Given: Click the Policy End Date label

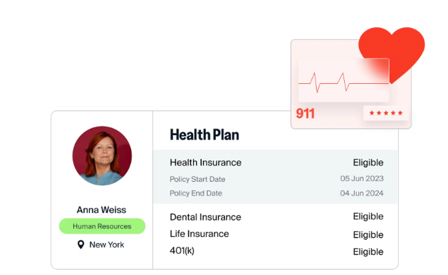Looking at the screenshot, I should point(196,193).
